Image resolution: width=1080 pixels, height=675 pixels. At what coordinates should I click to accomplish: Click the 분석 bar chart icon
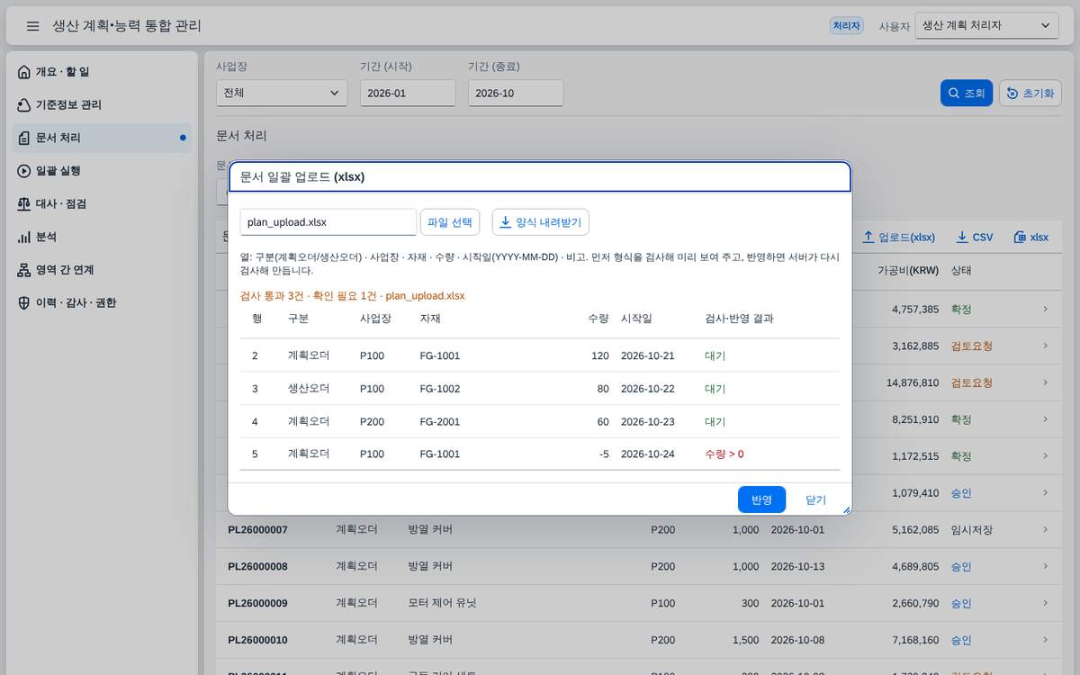pyautogui.click(x=24, y=237)
